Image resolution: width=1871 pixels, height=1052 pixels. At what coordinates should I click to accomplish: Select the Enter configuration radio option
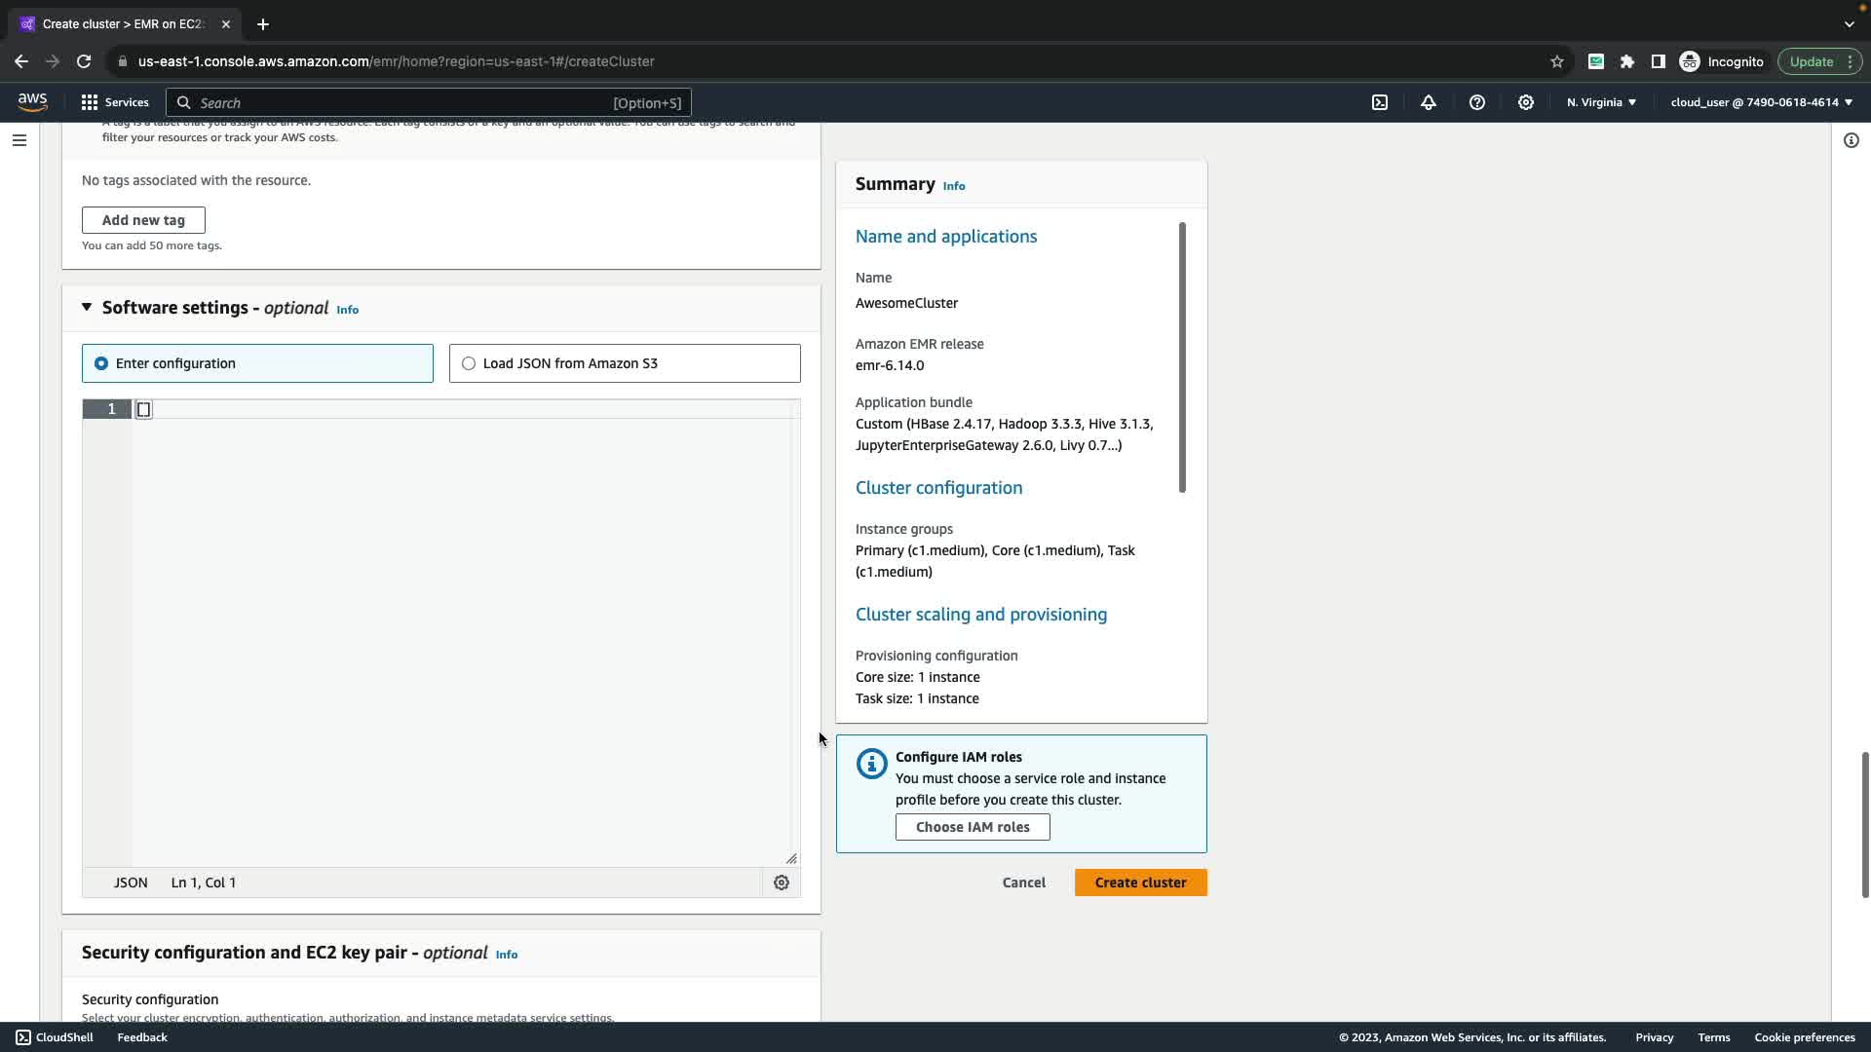coord(101,363)
